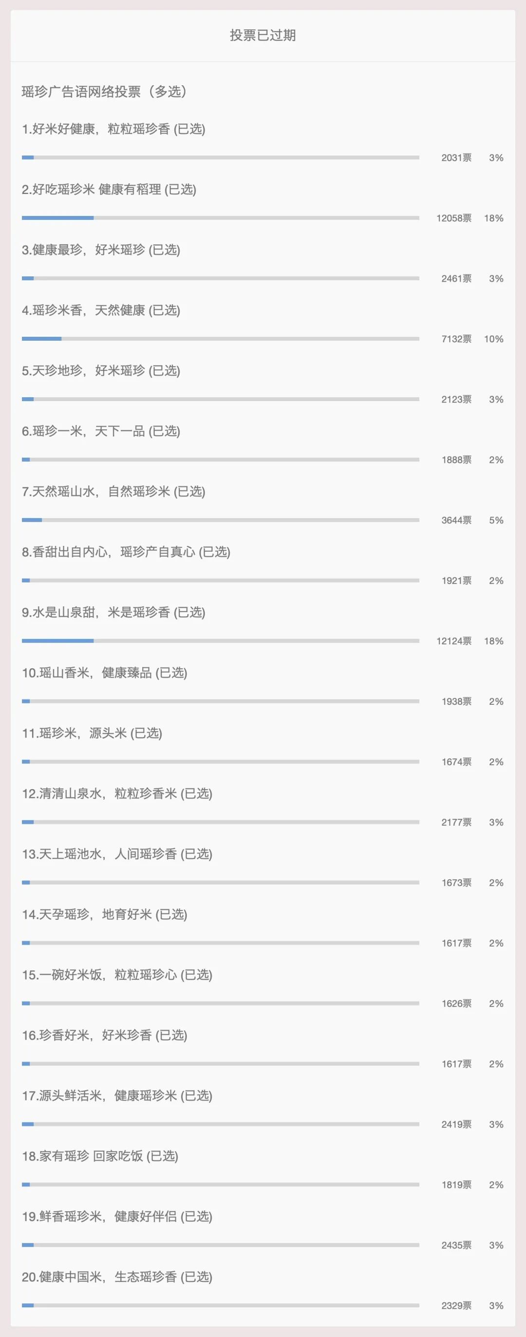Screen dimensions: 526x1337
Task: Select option 9 水是山泉甜，米是瑶珍香
Action: 113,612
